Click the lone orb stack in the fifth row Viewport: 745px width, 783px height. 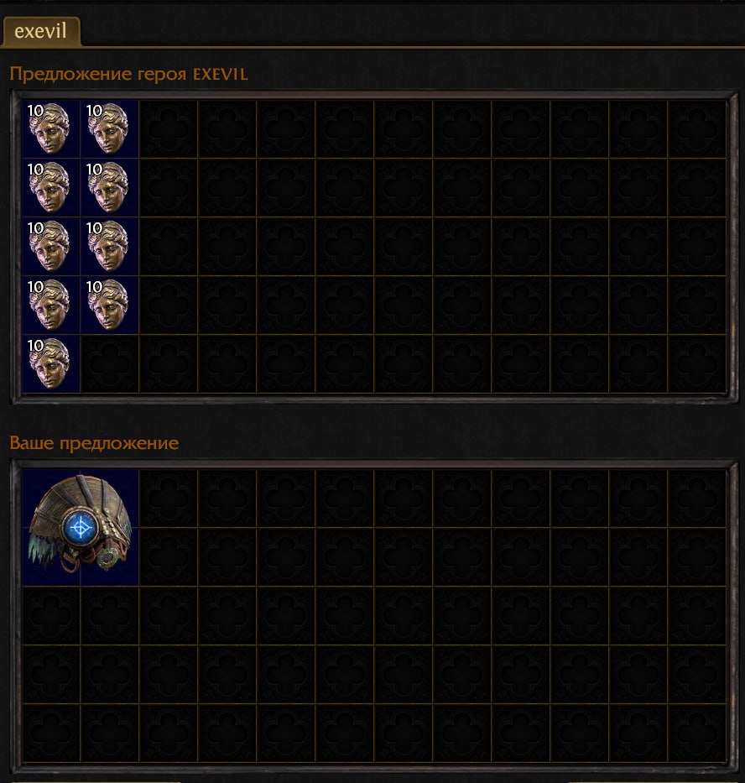point(51,364)
